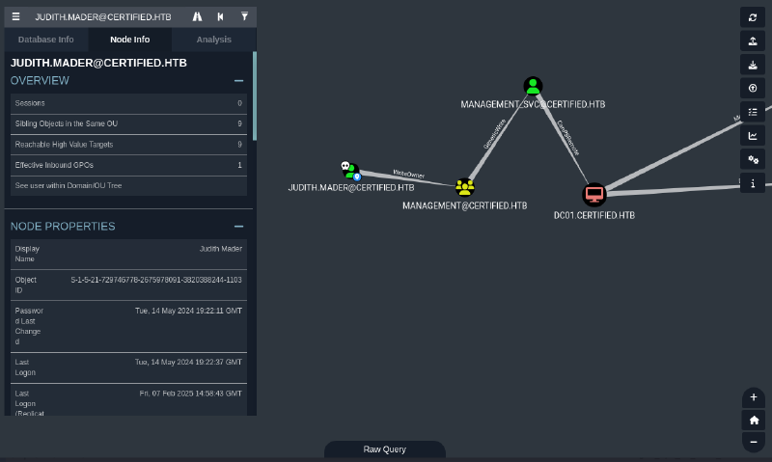Click the back arrow in search bar
Viewport: 772px width, 462px height.
point(221,17)
